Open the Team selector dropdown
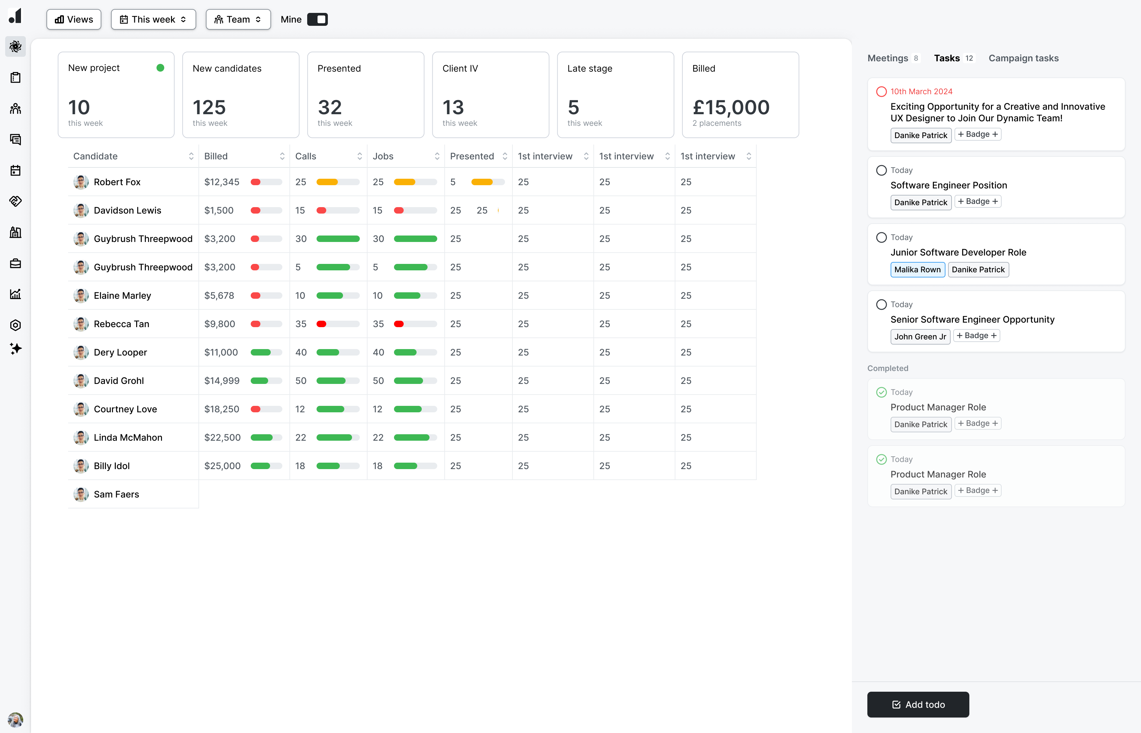Image resolution: width=1141 pixels, height=733 pixels. point(238,19)
